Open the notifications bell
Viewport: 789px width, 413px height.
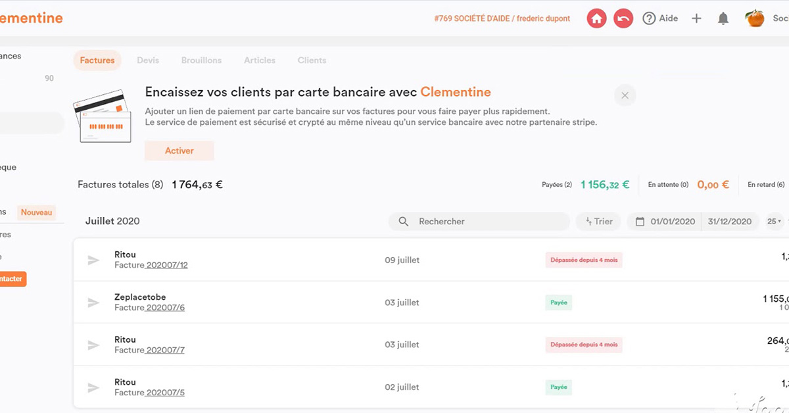tap(723, 18)
